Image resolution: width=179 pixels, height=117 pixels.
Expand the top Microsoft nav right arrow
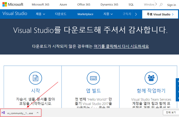(x=156, y=4)
